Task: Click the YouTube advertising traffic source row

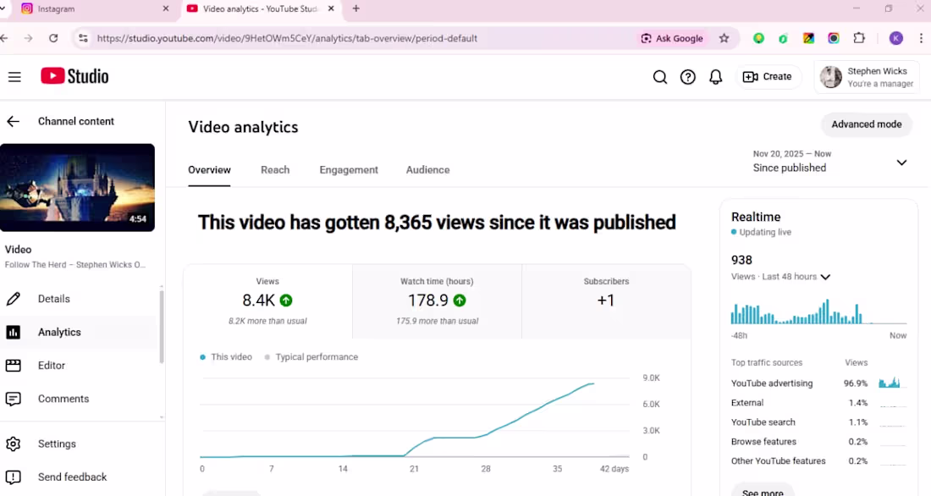Action: [x=818, y=383]
